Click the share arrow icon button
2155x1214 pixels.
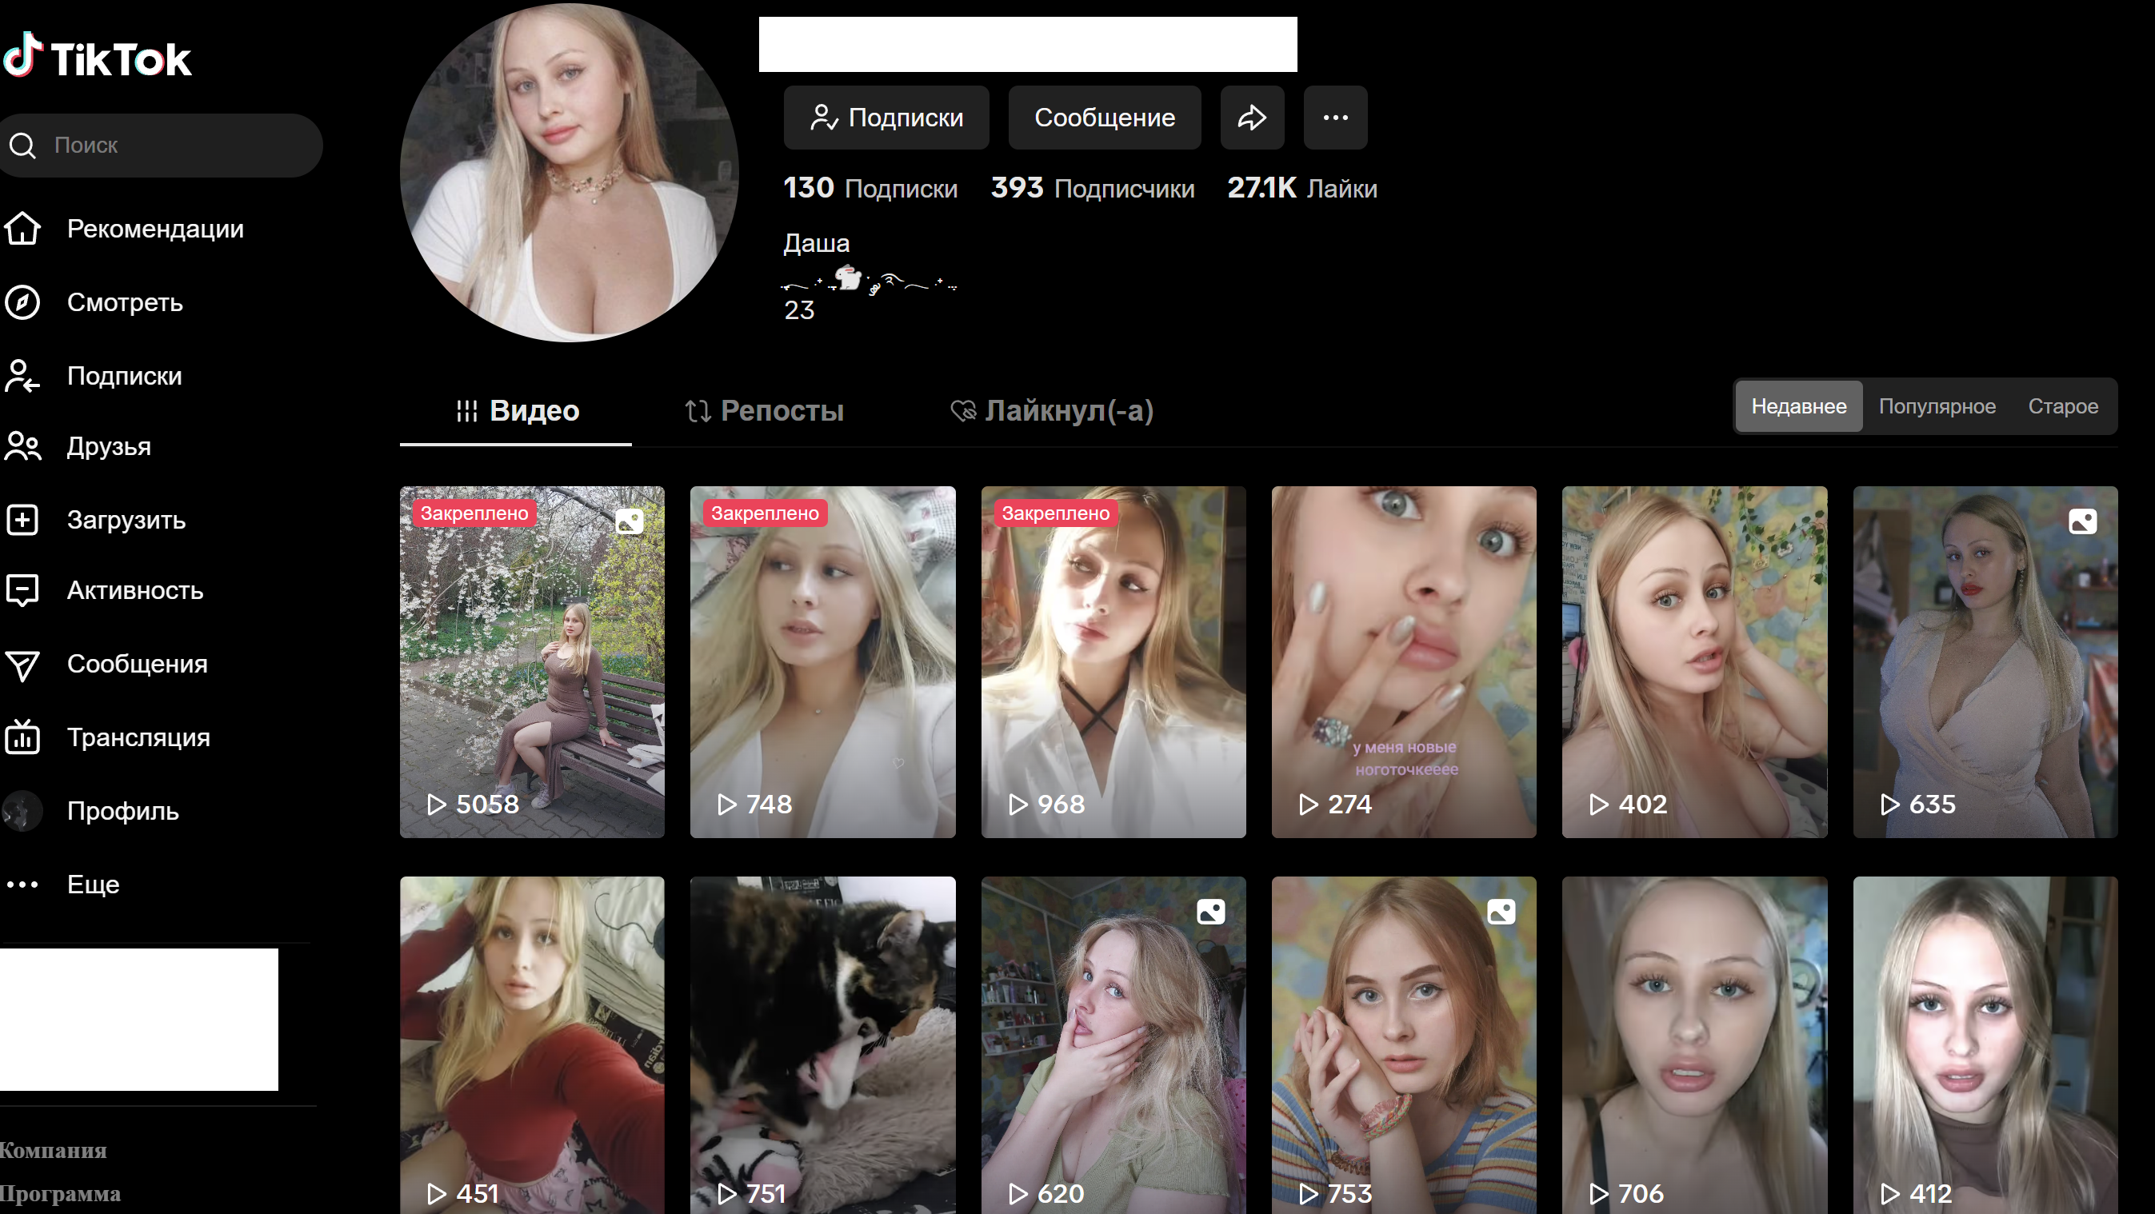pos(1252,118)
